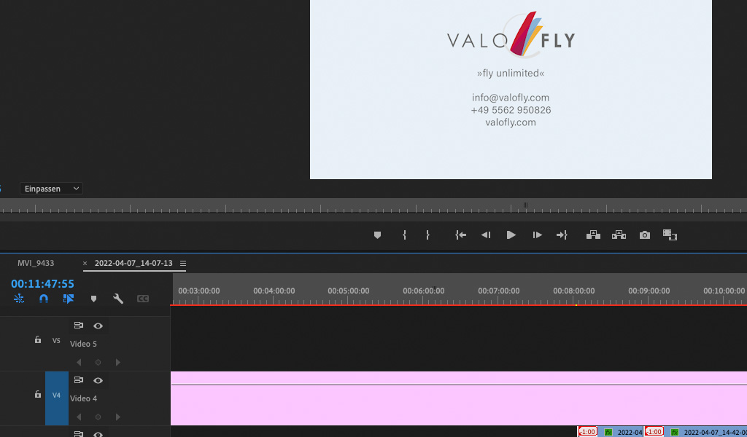Add a marker in the program monitor
The image size is (747, 437).
point(377,235)
